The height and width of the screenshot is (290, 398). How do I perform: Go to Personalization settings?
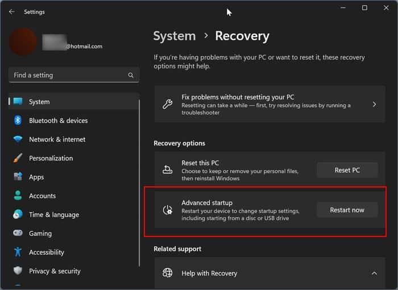pyautogui.click(x=74, y=158)
